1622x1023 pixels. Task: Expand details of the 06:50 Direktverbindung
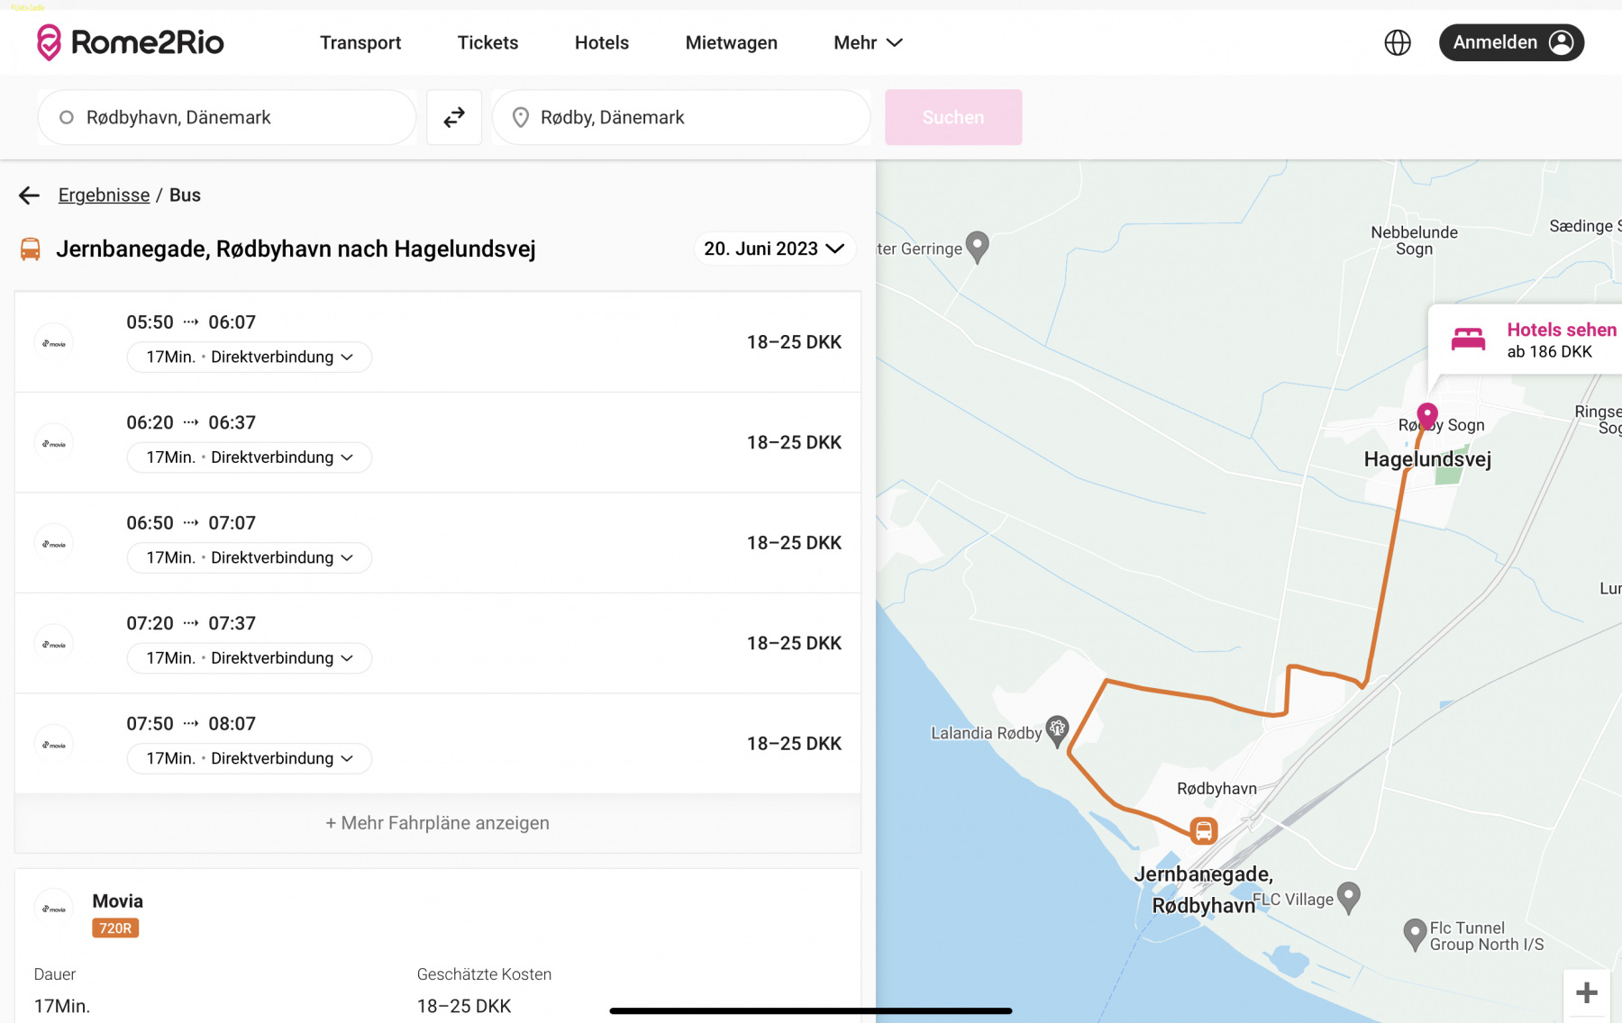[x=250, y=558]
